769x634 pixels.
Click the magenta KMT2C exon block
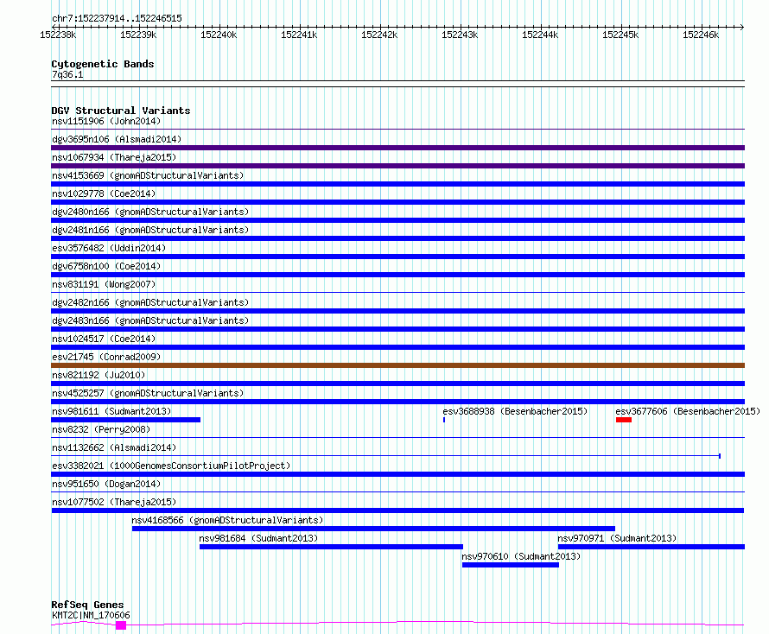click(121, 625)
